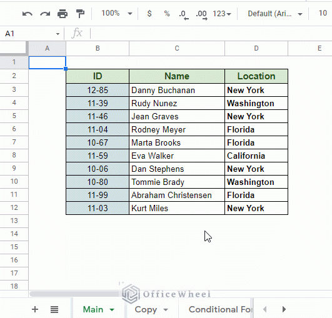Select cell with ID 11-03
This screenshot has height=318, width=332.
coord(98,208)
